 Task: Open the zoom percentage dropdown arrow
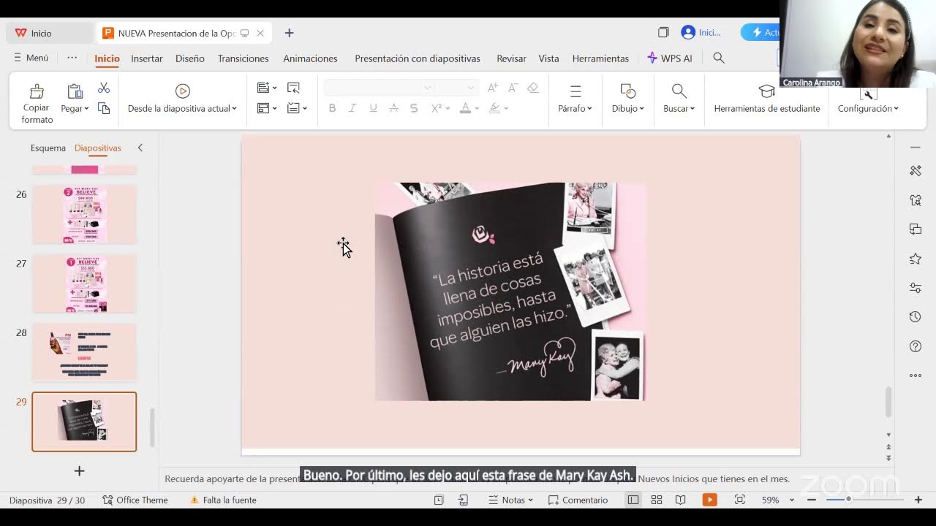point(791,500)
